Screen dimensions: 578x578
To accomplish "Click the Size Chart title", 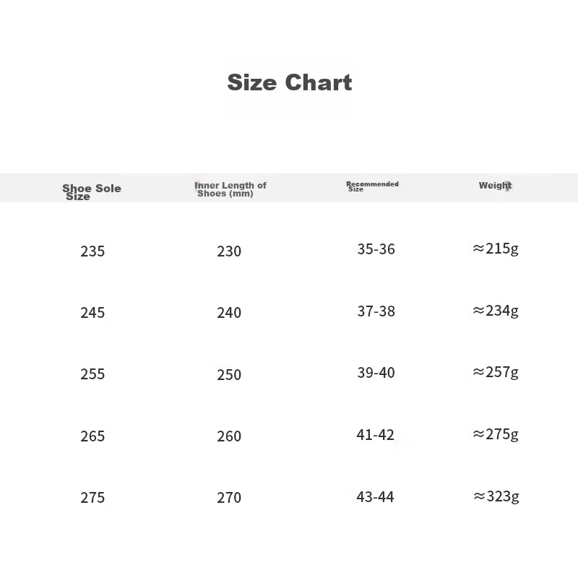I will (x=289, y=82).
